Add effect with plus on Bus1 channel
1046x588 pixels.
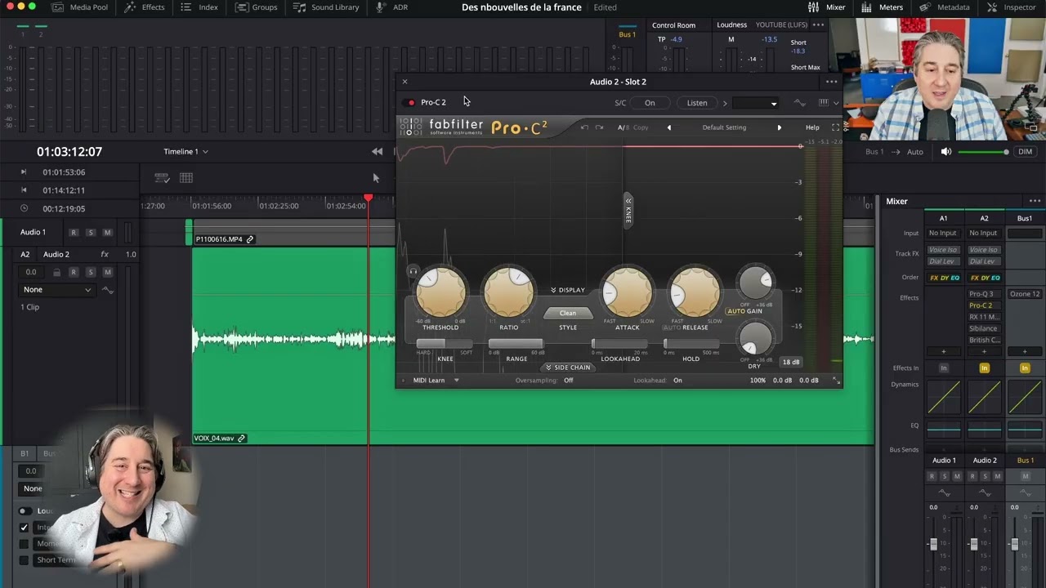click(x=1025, y=352)
